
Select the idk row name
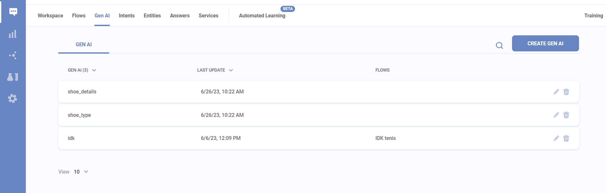(71, 138)
